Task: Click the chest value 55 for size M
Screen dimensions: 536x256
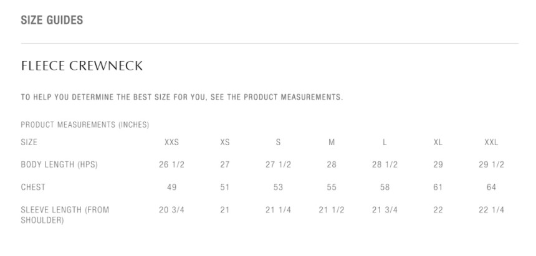Action: tap(332, 187)
